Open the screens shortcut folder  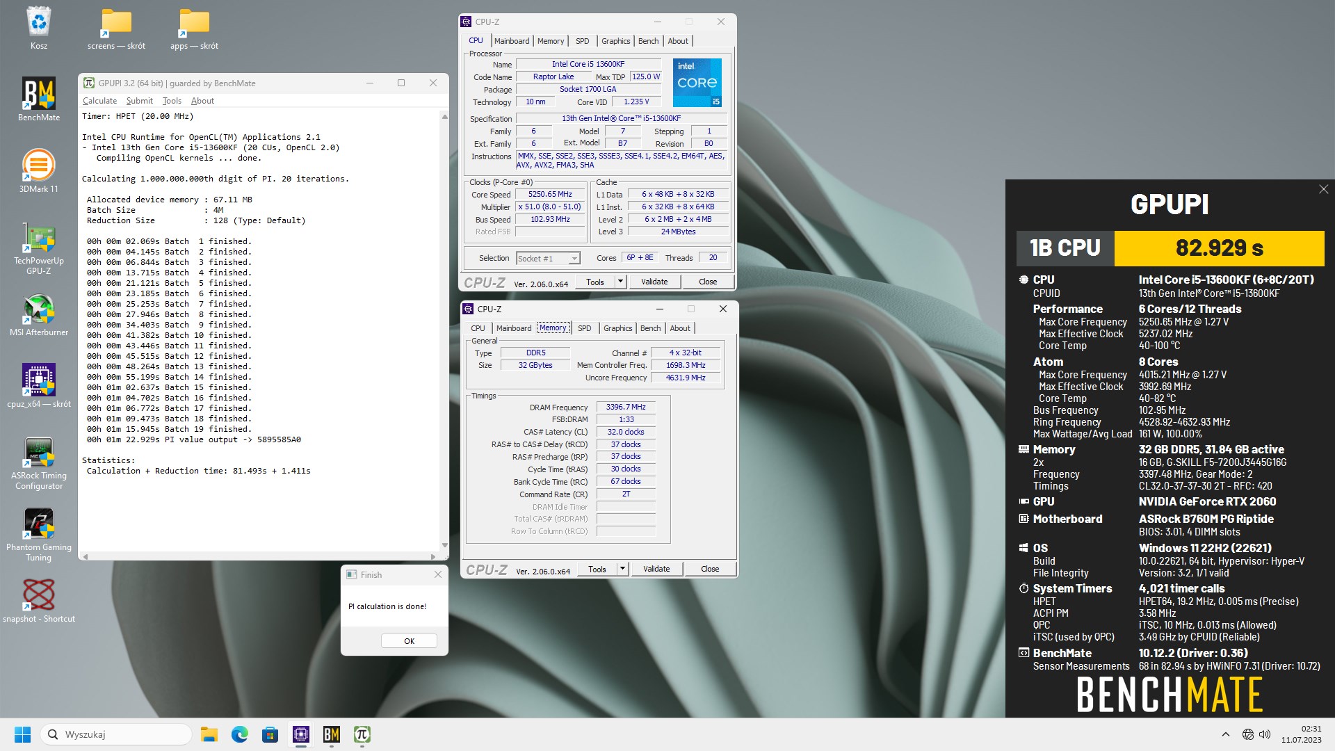(116, 28)
